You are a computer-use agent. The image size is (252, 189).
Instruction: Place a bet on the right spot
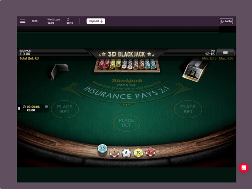188,109
